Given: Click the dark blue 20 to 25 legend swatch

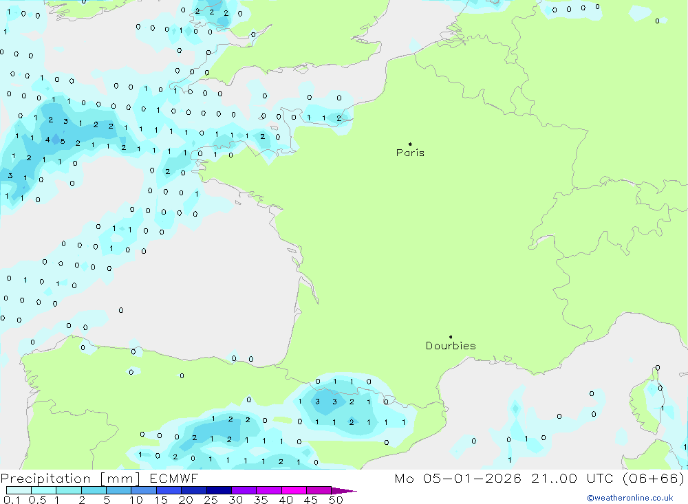Looking at the screenshot, I should tap(193, 490).
